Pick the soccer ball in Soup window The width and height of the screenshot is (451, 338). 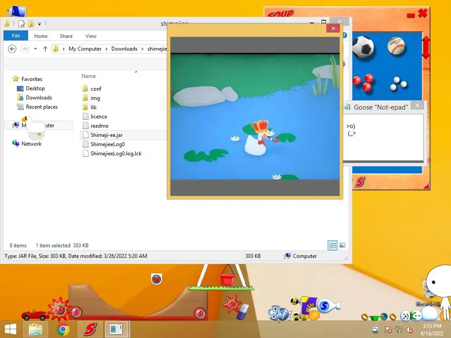pyautogui.click(x=363, y=47)
